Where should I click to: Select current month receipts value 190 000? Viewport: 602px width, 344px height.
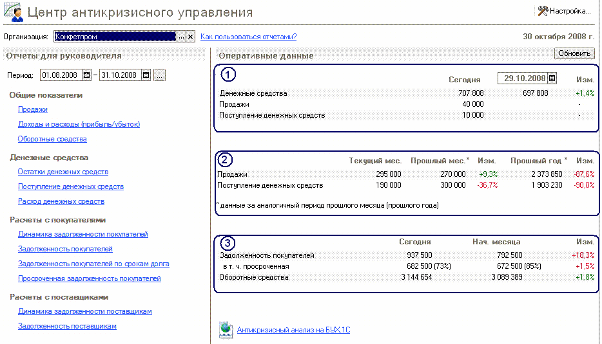click(389, 185)
